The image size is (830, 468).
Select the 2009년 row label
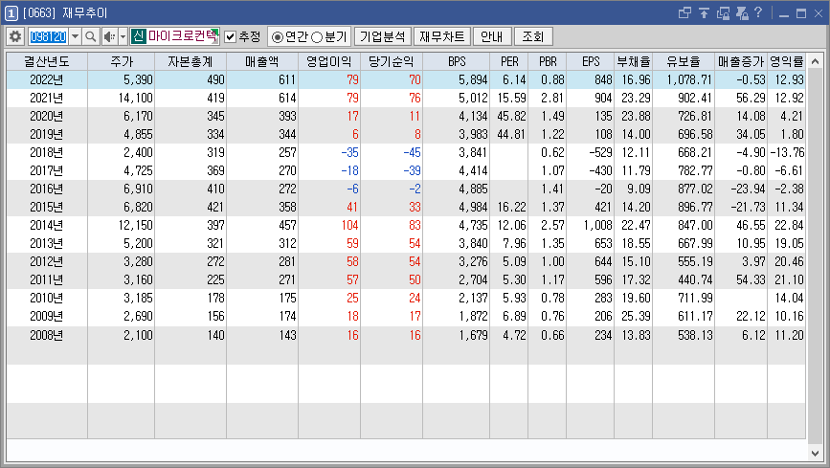[x=47, y=316]
